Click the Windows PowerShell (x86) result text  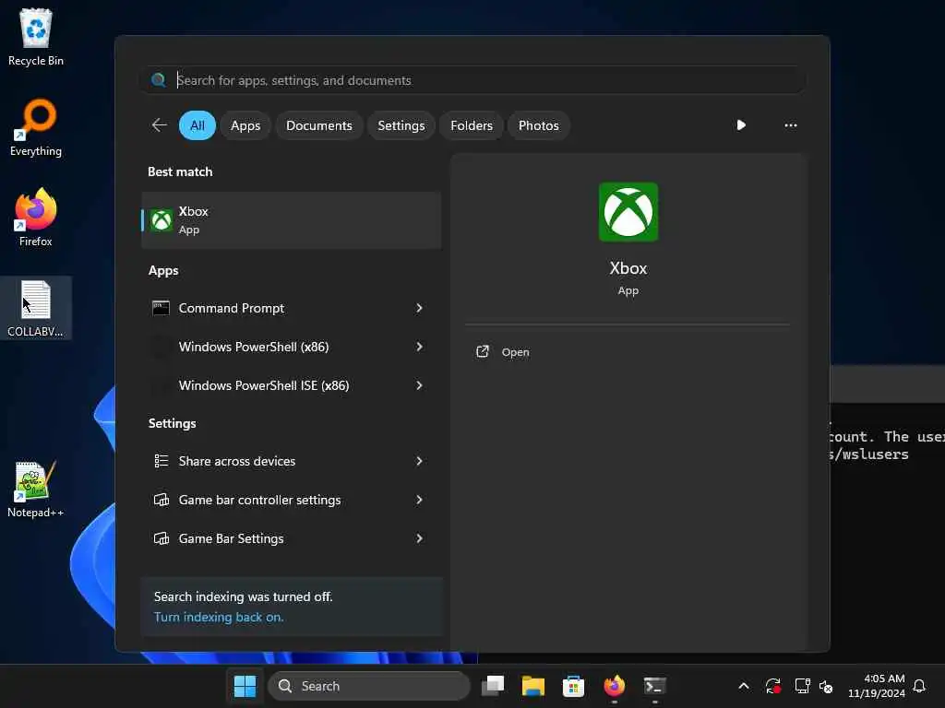[254, 347]
